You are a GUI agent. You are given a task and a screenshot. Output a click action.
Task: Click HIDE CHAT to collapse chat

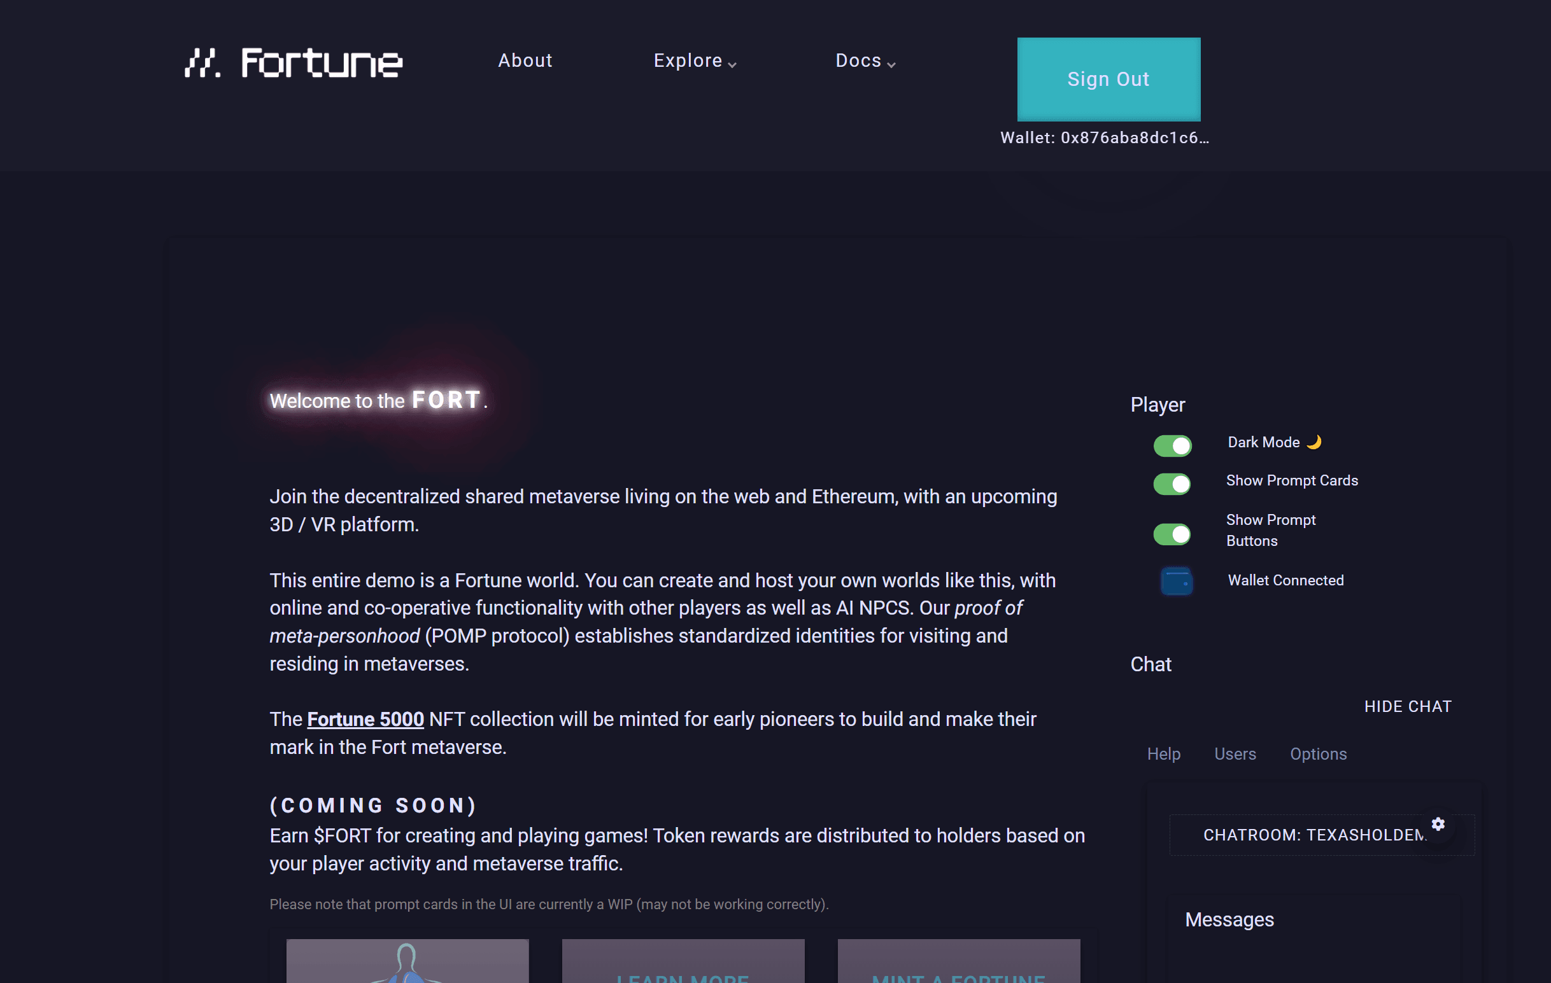pyautogui.click(x=1407, y=706)
